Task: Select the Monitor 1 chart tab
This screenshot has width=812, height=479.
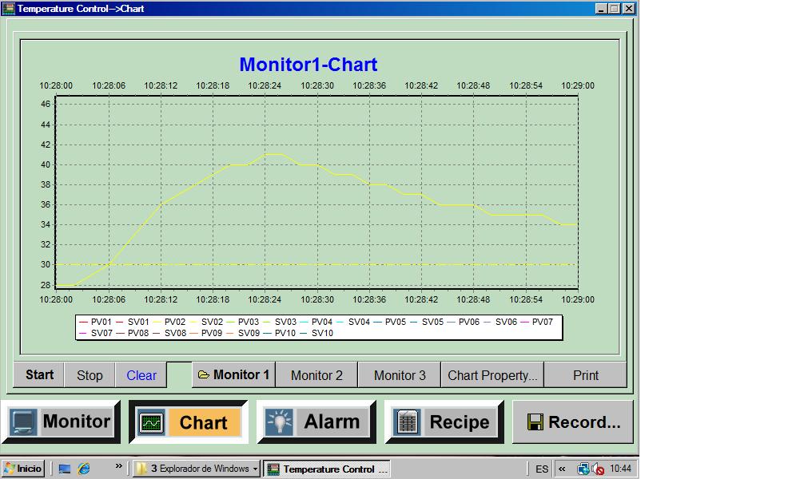Action: tap(233, 374)
